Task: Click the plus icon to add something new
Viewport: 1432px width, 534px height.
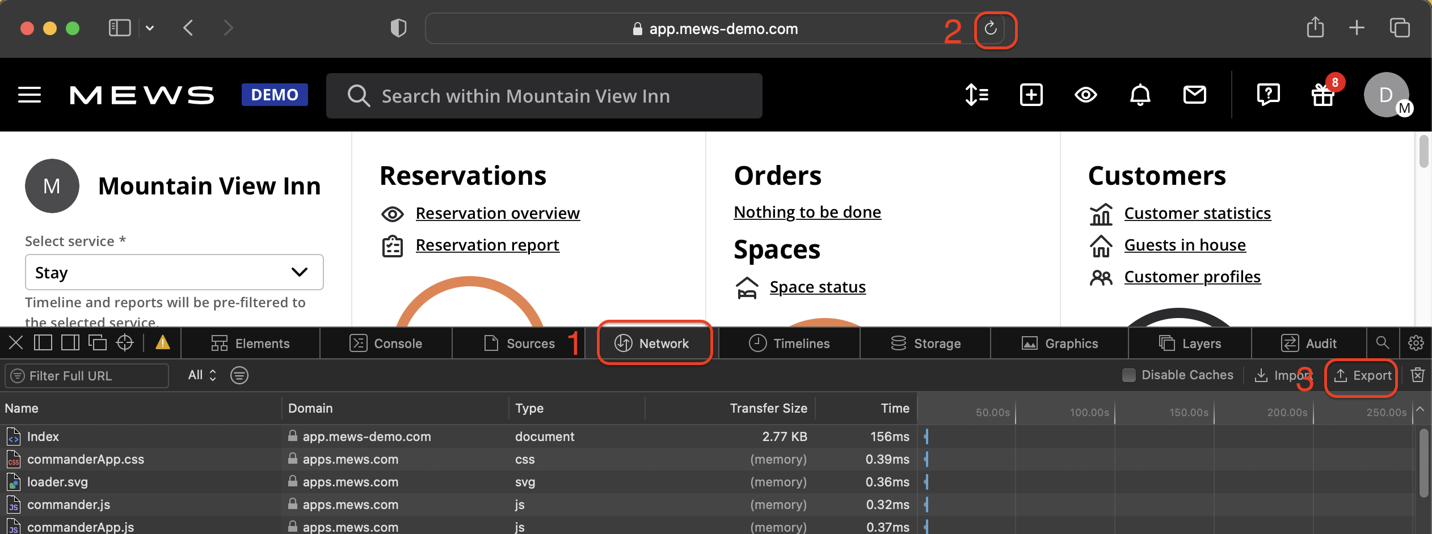Action: tap(1031, 95)
